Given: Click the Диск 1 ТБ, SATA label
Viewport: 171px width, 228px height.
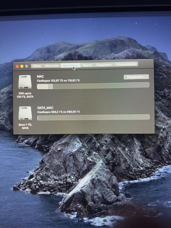Looking at the screenshot, I should (25, 126).
